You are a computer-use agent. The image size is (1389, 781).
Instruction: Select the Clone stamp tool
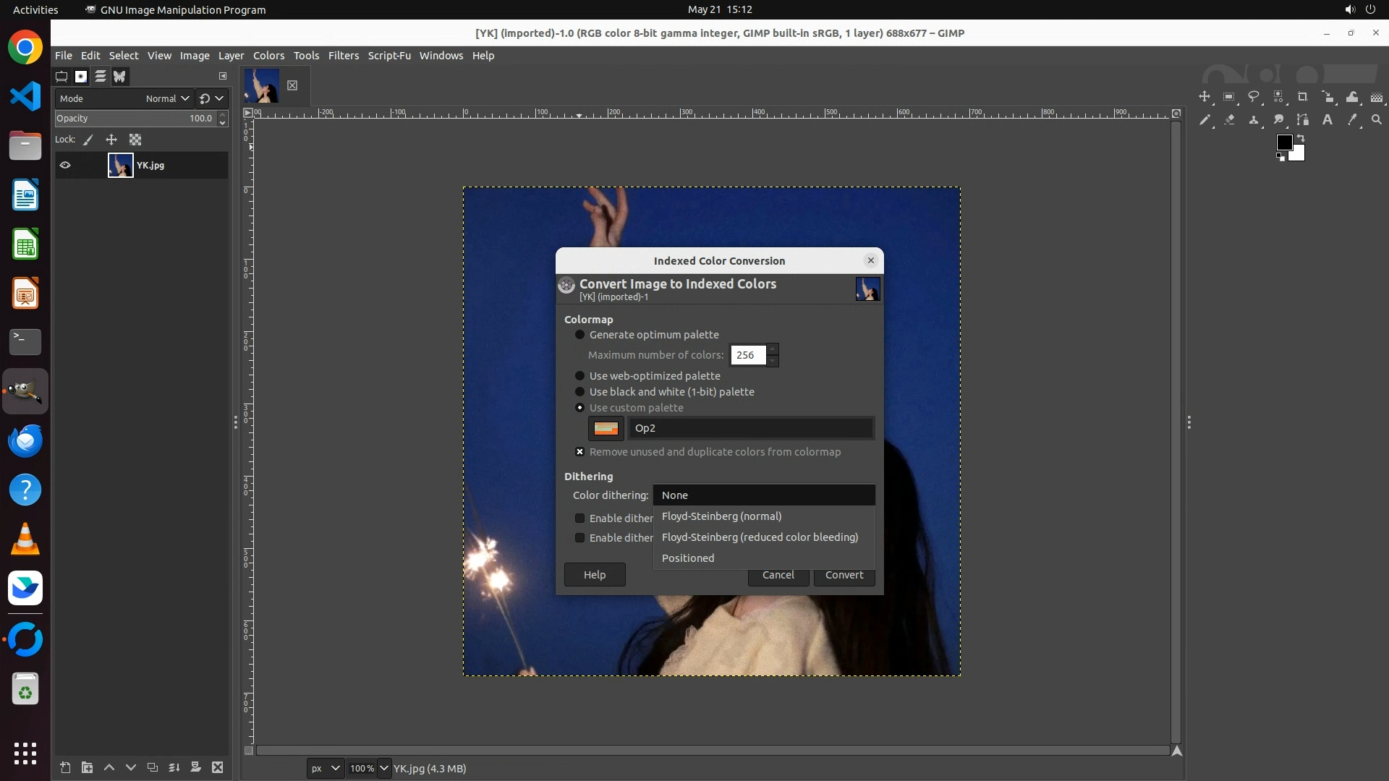pos(1254,120)
